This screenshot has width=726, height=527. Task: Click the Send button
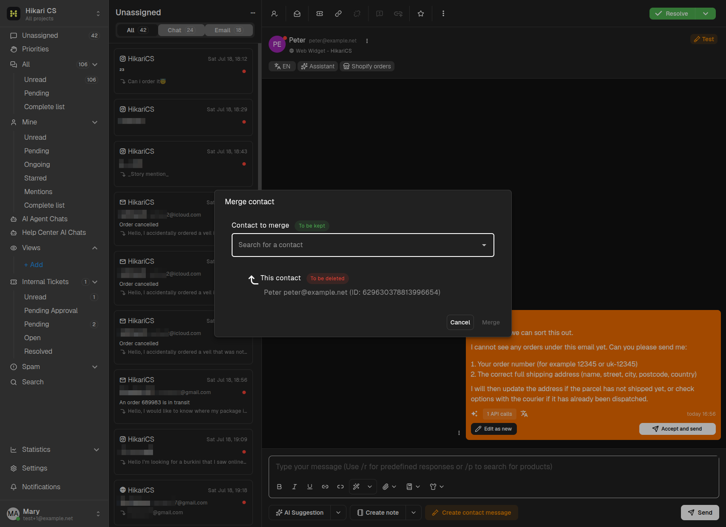tap(700, 513)
